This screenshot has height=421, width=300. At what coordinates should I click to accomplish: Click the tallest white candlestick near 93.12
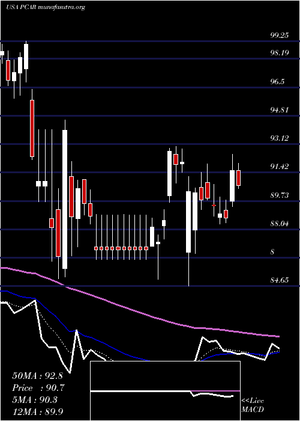(65, 198)
